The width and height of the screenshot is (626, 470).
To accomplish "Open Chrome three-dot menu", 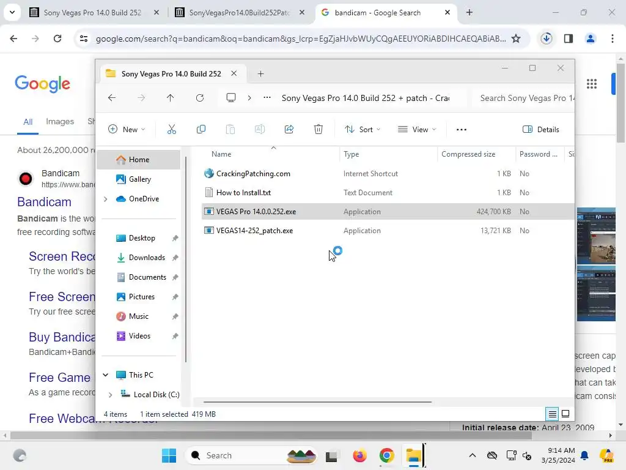I will tap(613, 39).
